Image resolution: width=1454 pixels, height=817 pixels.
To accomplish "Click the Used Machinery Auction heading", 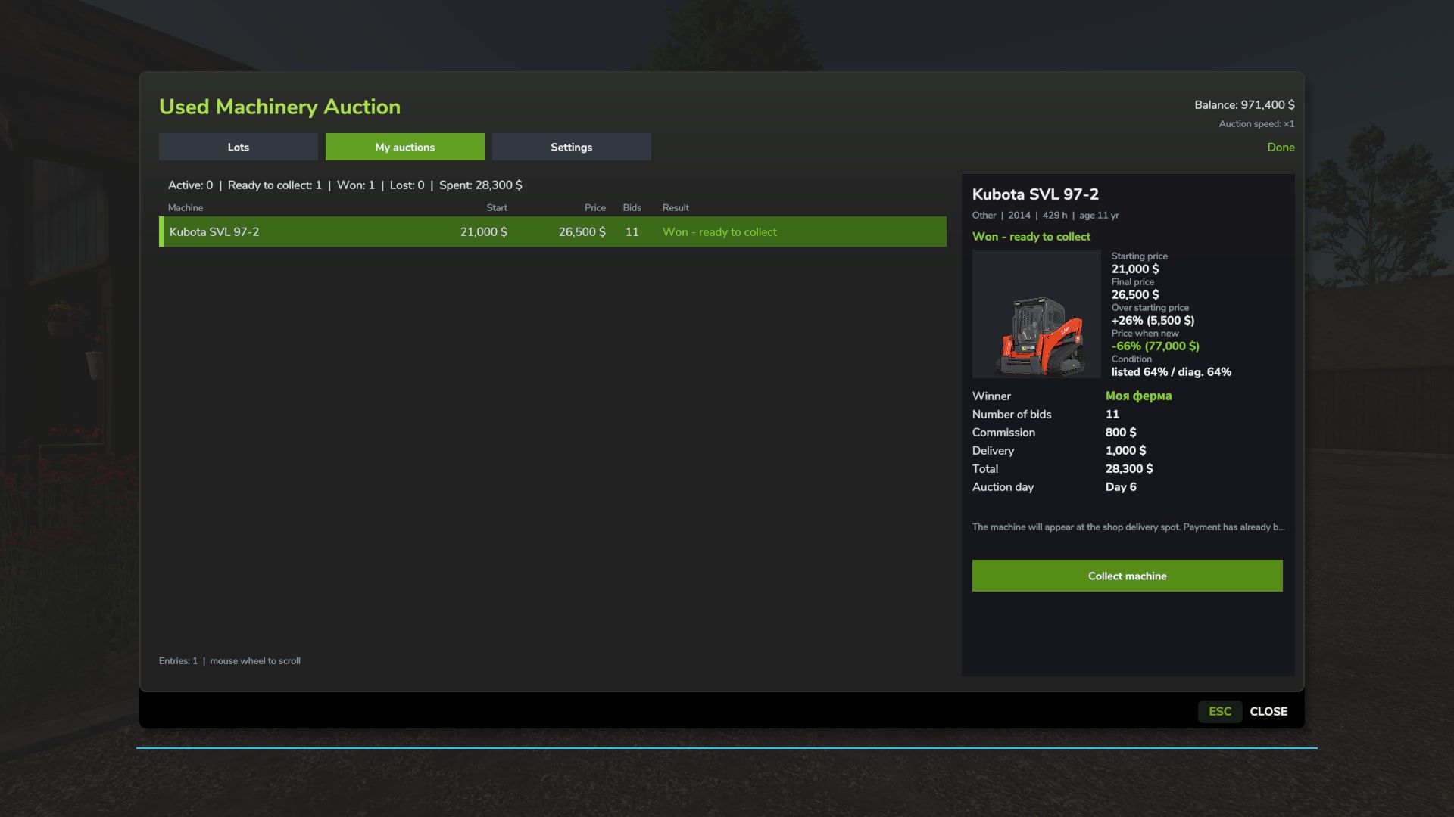I will point(279,107).
